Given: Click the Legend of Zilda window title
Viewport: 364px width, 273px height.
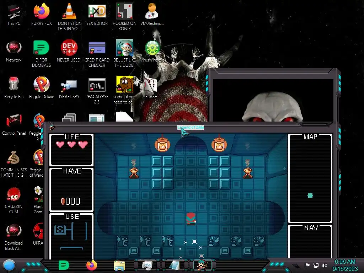Looking at the screenshot, I should coord(191,127).
